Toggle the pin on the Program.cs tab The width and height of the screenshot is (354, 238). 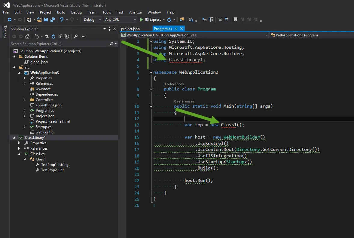pos(176,29)
